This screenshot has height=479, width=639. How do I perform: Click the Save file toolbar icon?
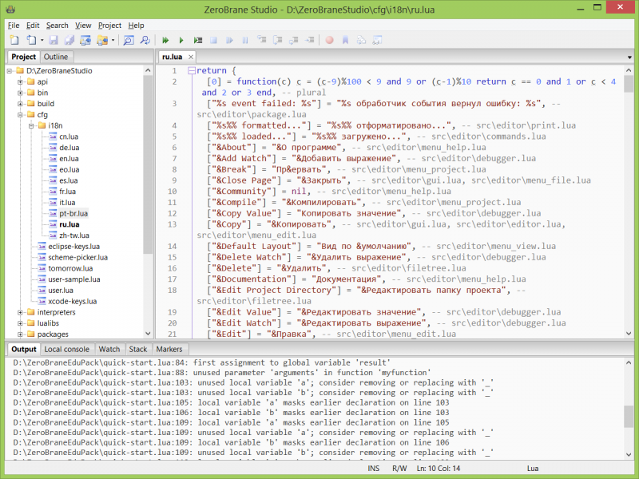54,40
